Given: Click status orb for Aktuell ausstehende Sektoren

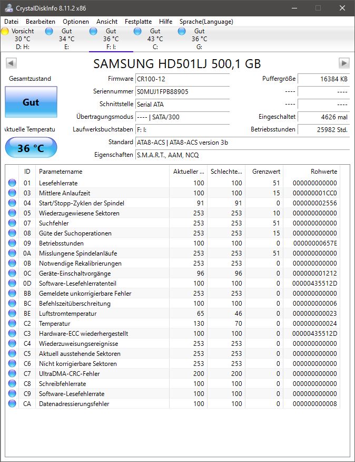Looking at the screenshot, I should click(12, 353).
